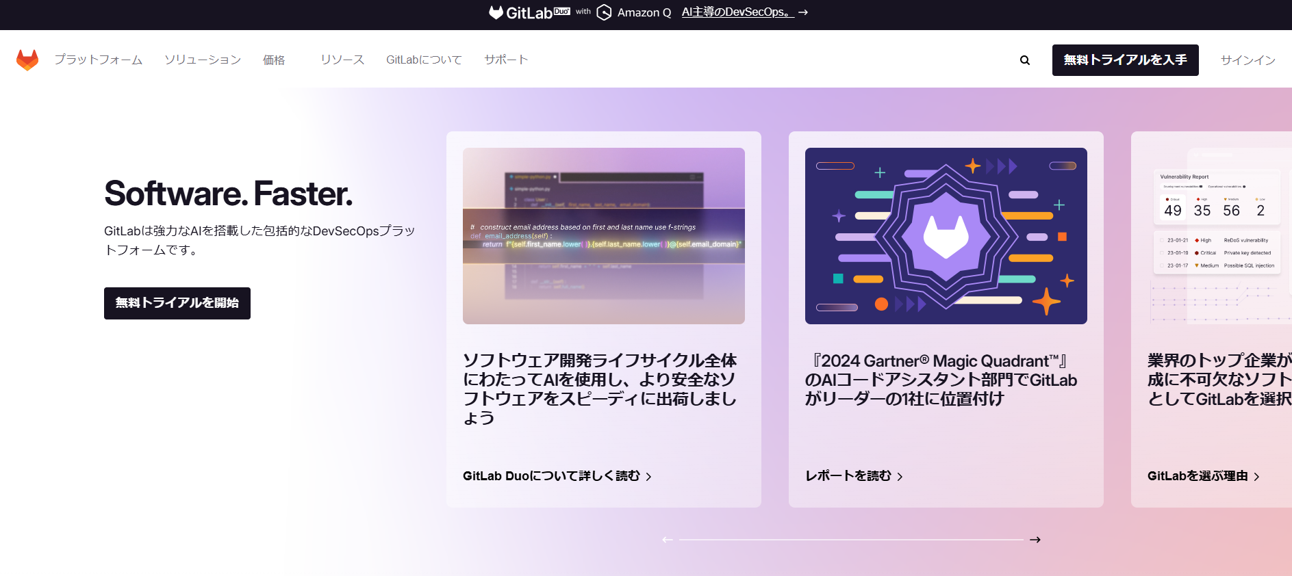Open the プラットフォーム menu
Screen dimensions: 1292x576
[x=99, y=60]
